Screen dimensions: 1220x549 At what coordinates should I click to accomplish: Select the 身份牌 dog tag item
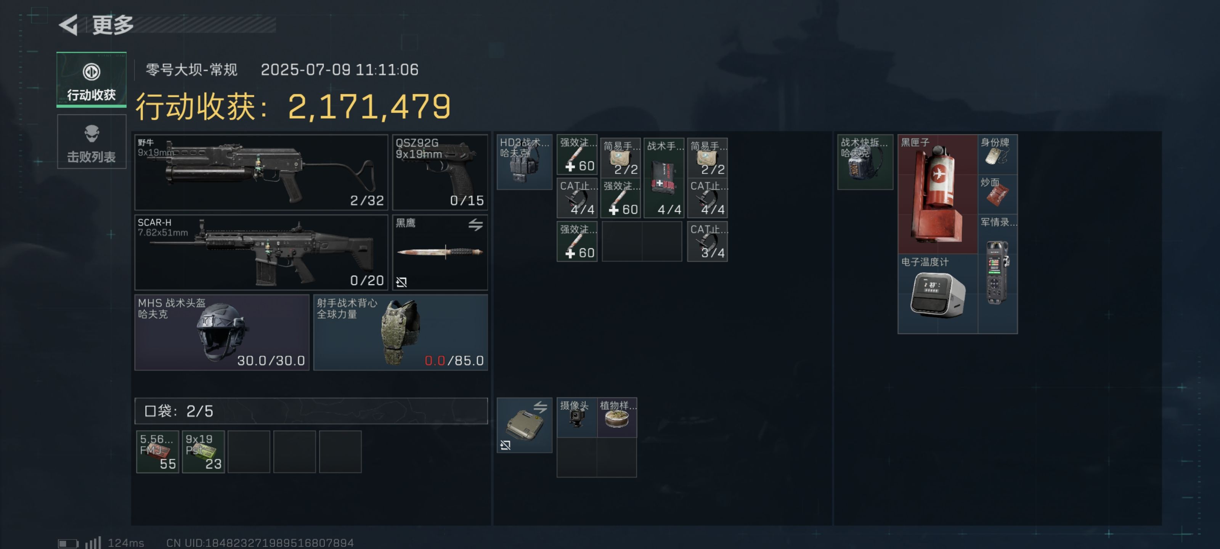coord(997,154)
